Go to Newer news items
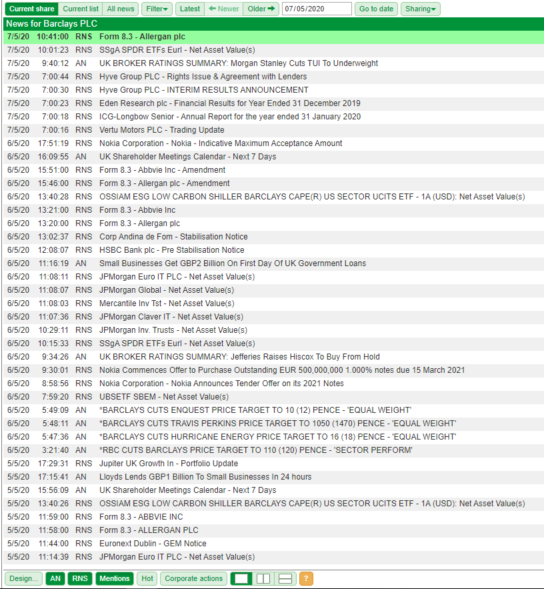The image size is (544, 589). pyautogui.click(x=224, y=9)
